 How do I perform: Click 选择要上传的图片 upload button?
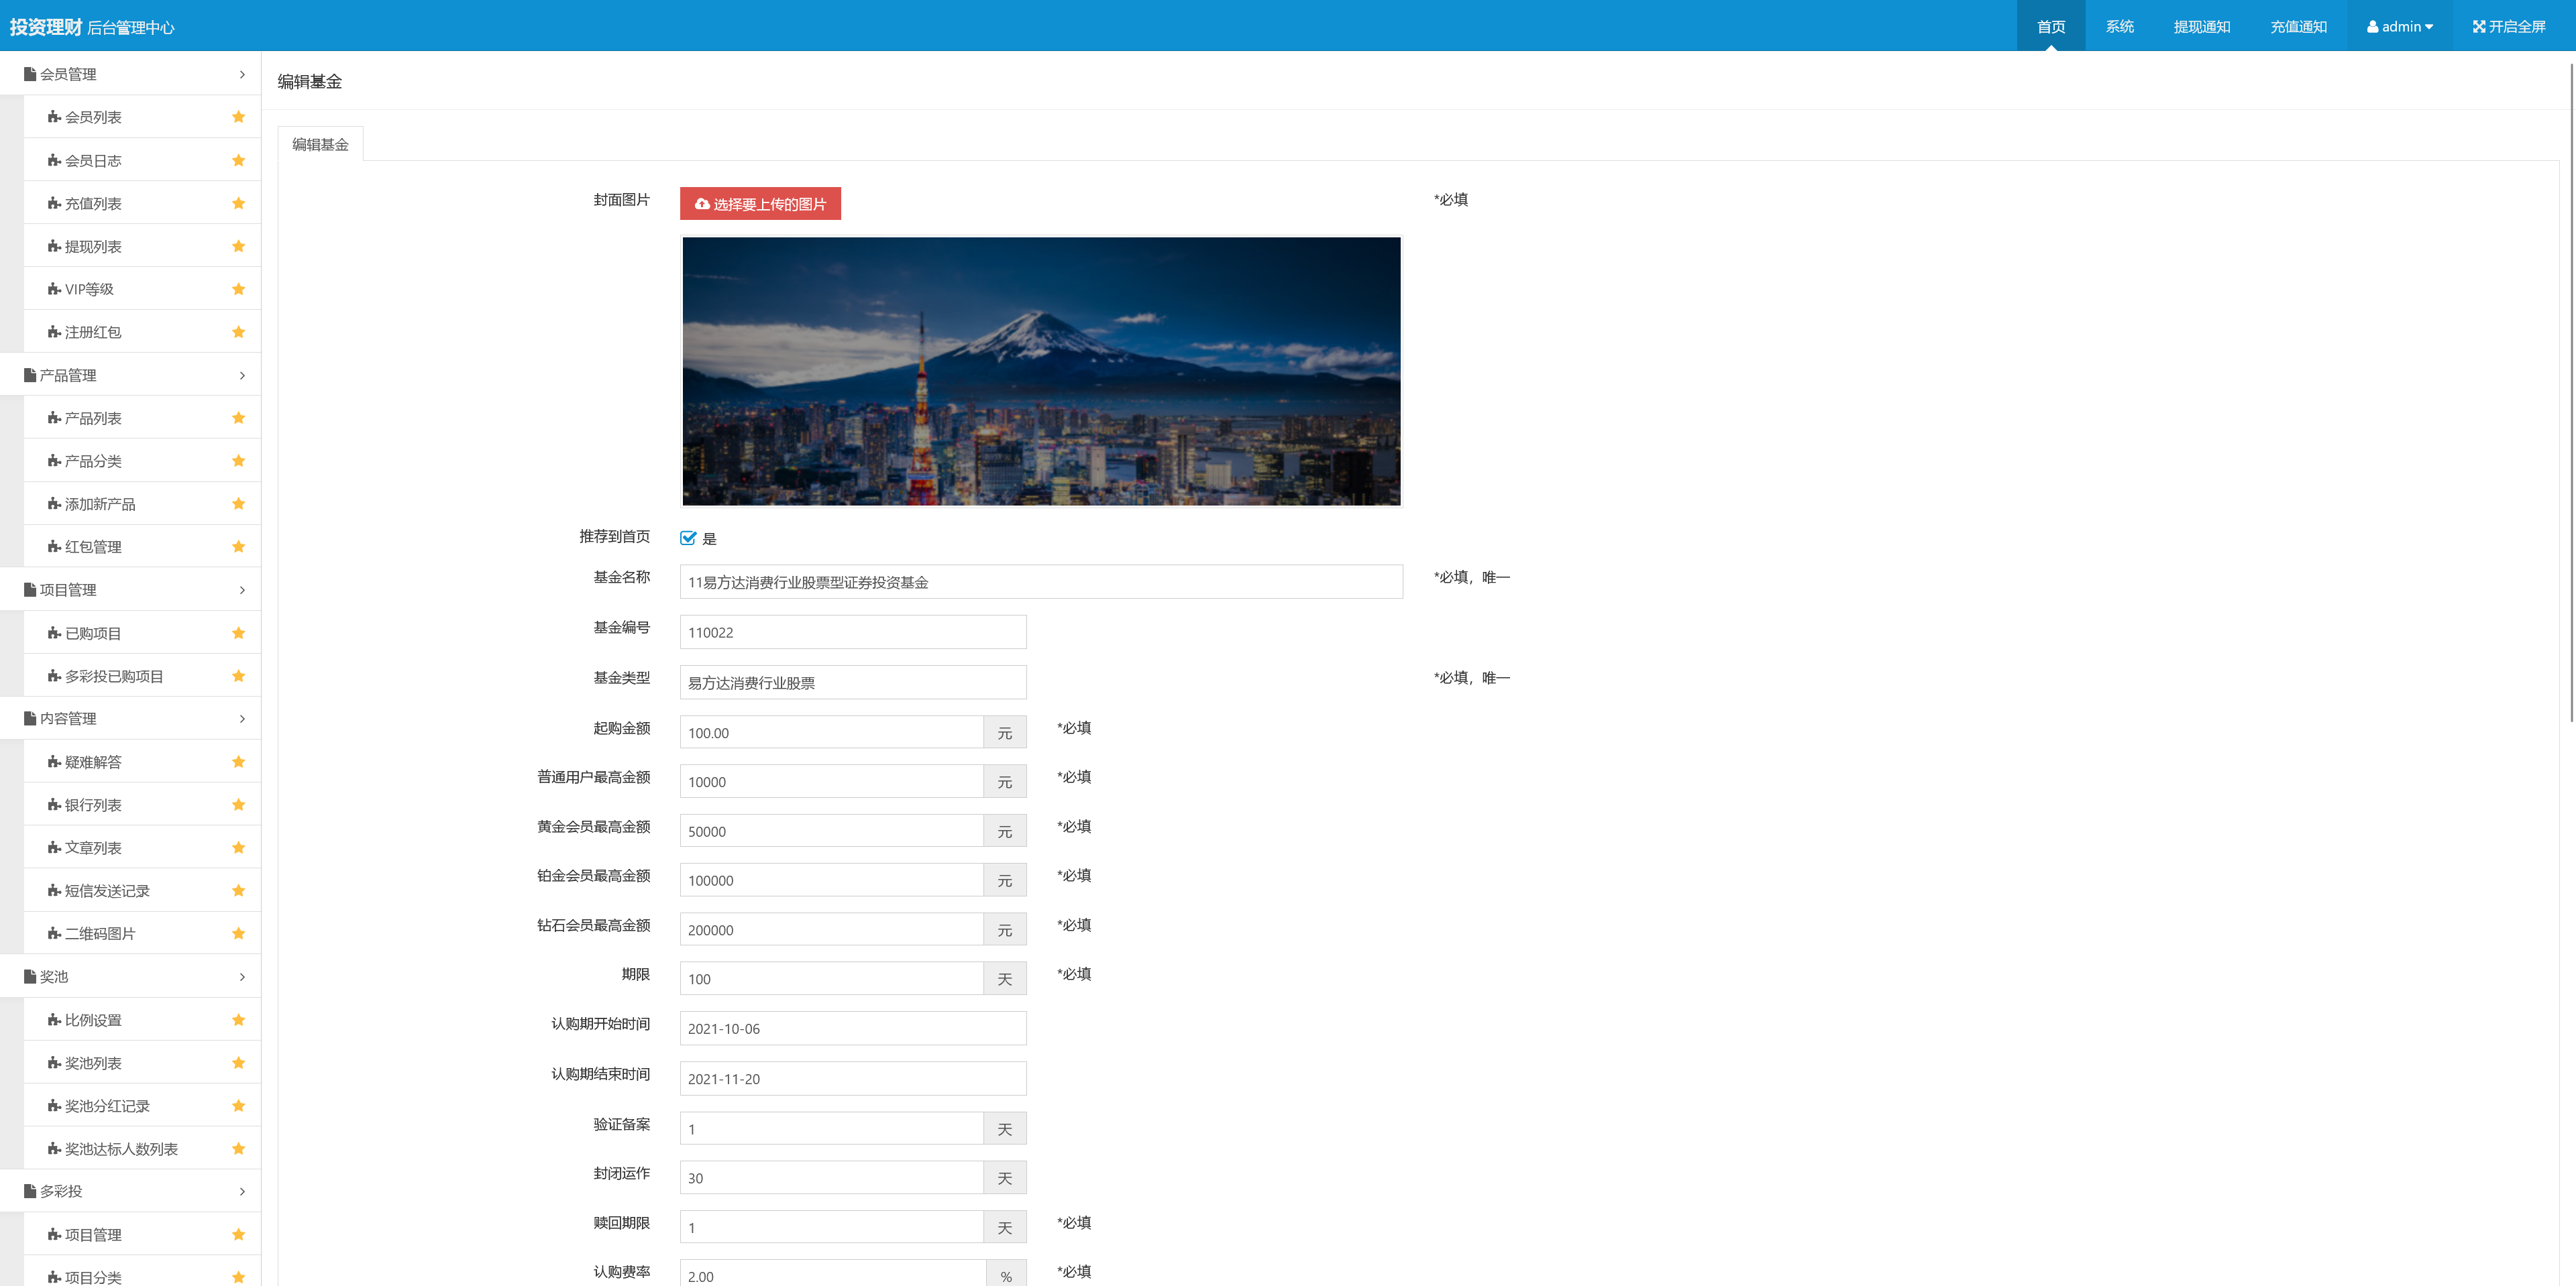pyautogui.click(x=760, y=204)
